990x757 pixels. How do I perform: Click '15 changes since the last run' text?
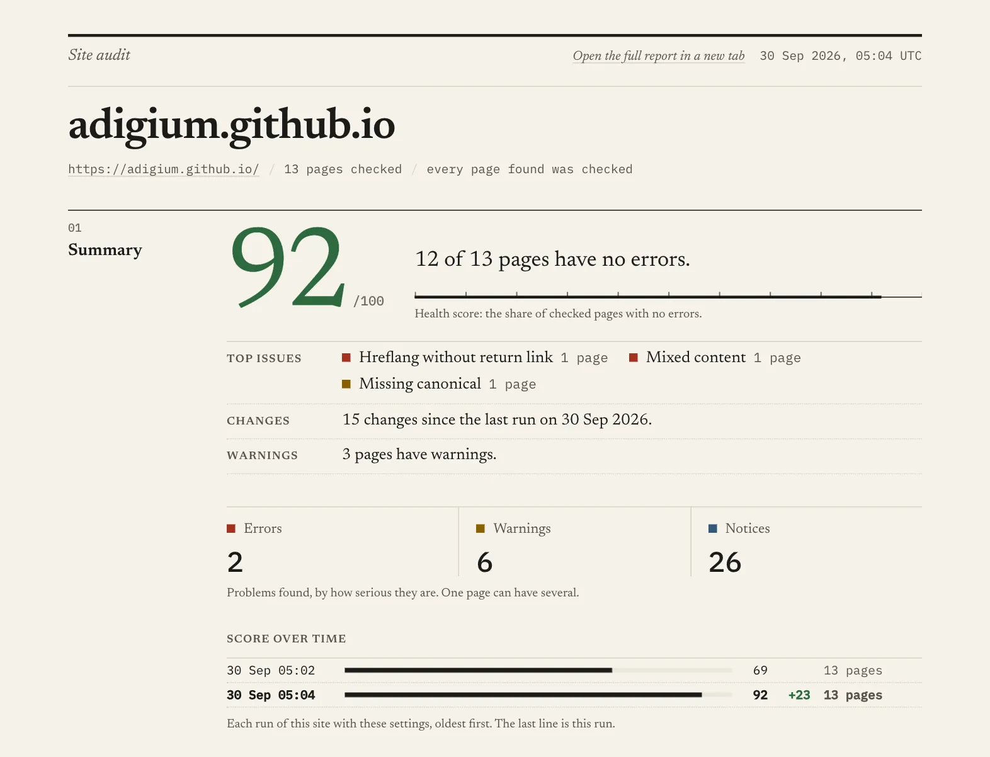(x=497, y=419)
